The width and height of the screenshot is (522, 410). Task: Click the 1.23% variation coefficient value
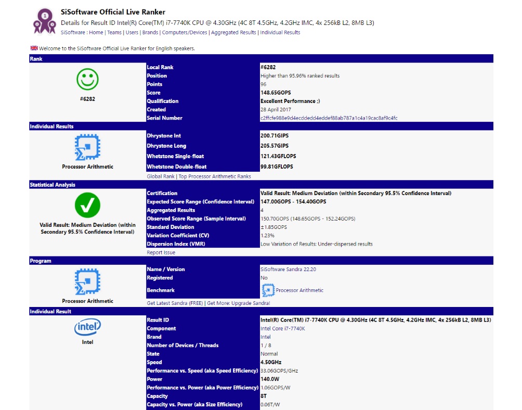click(x=267, y=236)
